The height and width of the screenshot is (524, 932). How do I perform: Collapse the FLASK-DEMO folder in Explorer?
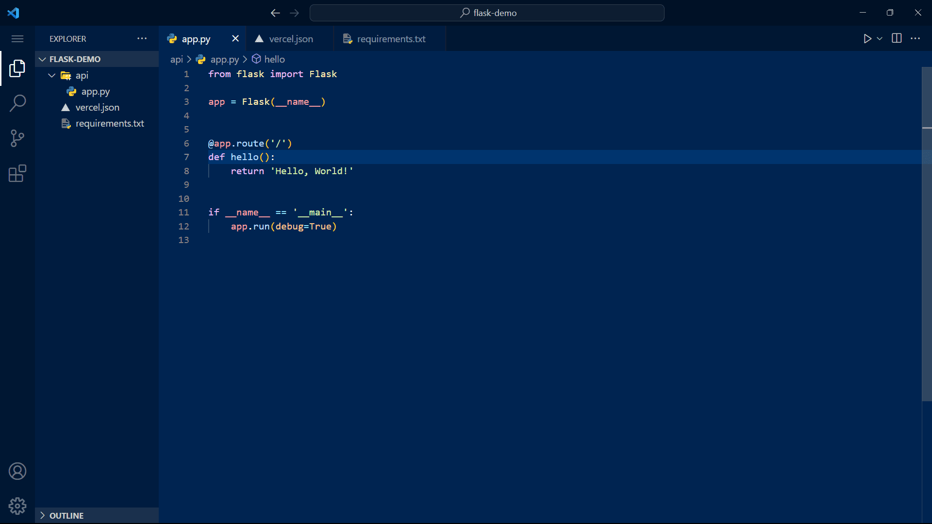click(42, 59)
